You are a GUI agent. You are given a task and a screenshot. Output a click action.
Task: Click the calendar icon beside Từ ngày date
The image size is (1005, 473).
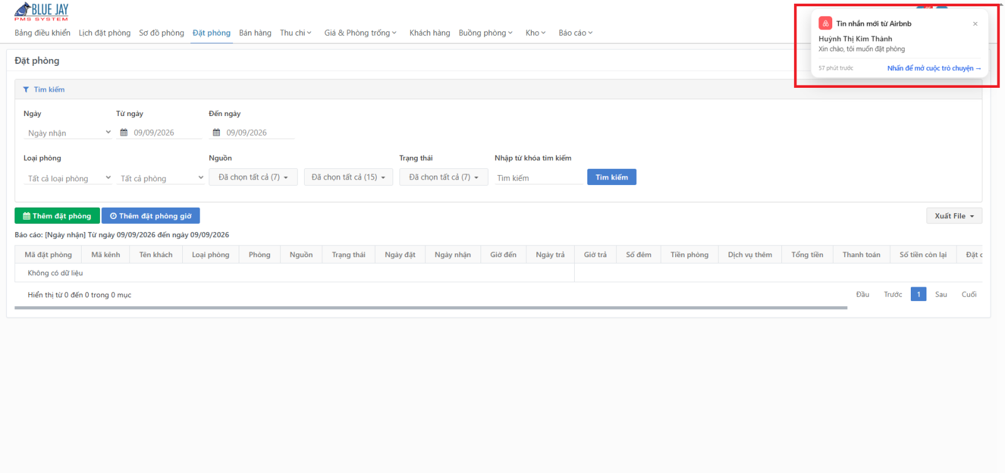click(x=124, y=132)
